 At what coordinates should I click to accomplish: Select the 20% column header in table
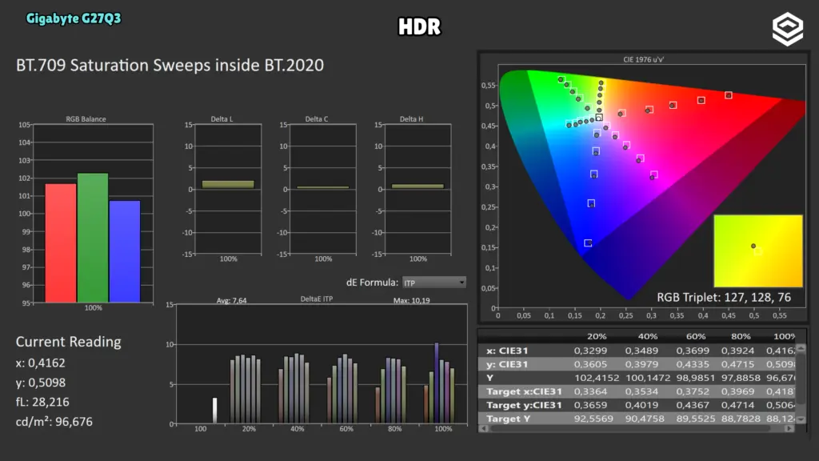coord(597,337)
